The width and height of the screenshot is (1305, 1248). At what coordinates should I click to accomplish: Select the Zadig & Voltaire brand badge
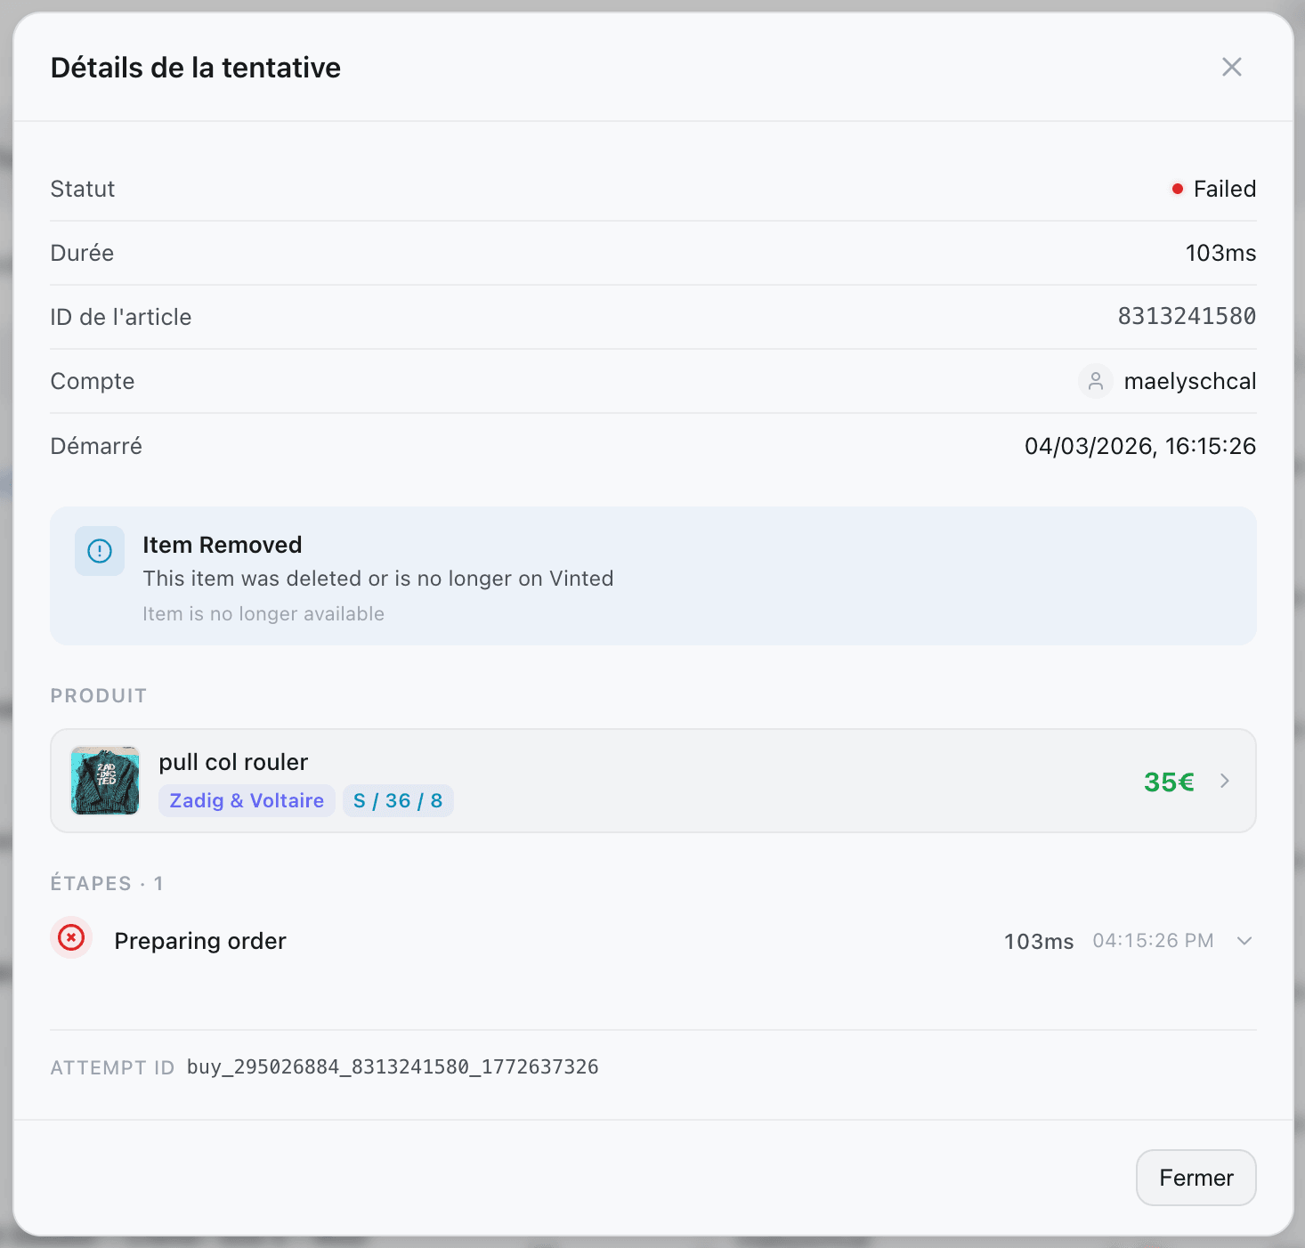point(246,800)
